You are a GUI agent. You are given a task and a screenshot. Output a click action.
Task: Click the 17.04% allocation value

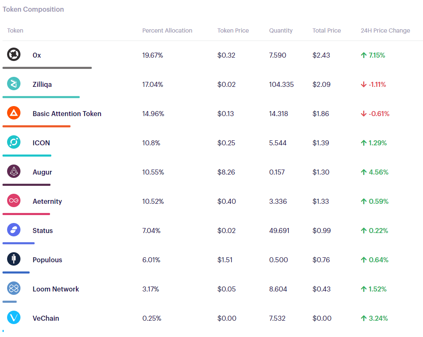pyautogui.click(x=153, y=84)
